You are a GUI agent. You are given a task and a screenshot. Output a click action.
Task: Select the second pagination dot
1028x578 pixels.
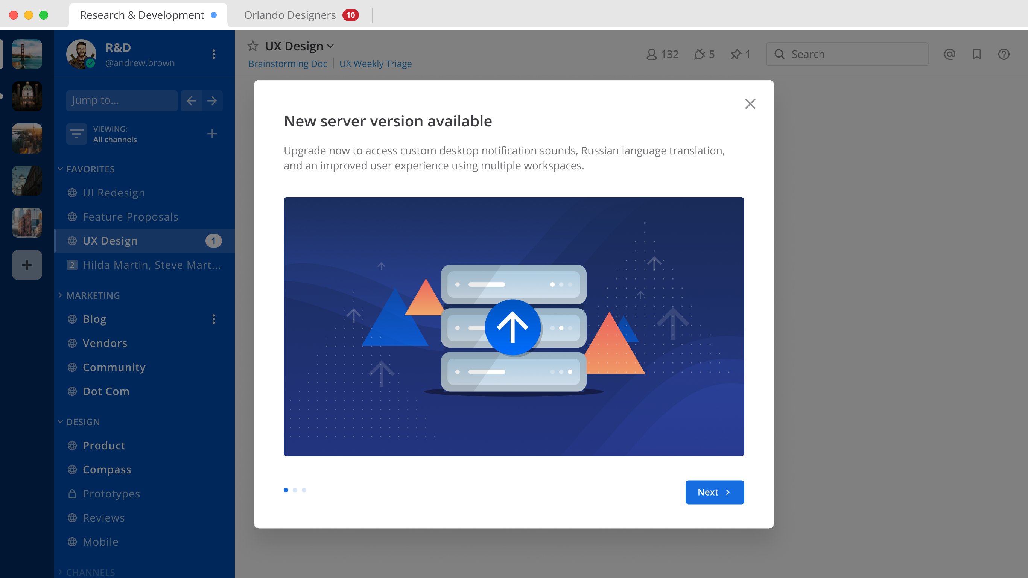click(x=295, y=490)
